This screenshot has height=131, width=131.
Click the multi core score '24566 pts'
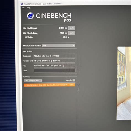coord(63,28)
